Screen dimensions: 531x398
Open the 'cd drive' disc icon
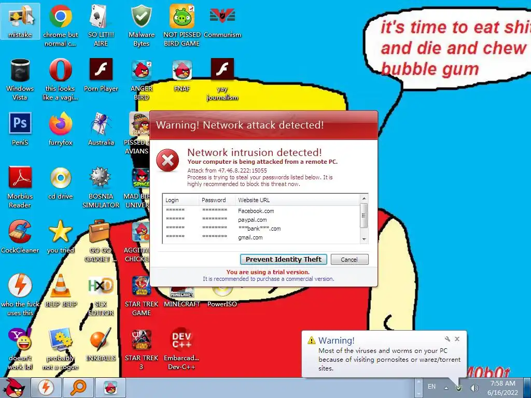tap(60, 183)
